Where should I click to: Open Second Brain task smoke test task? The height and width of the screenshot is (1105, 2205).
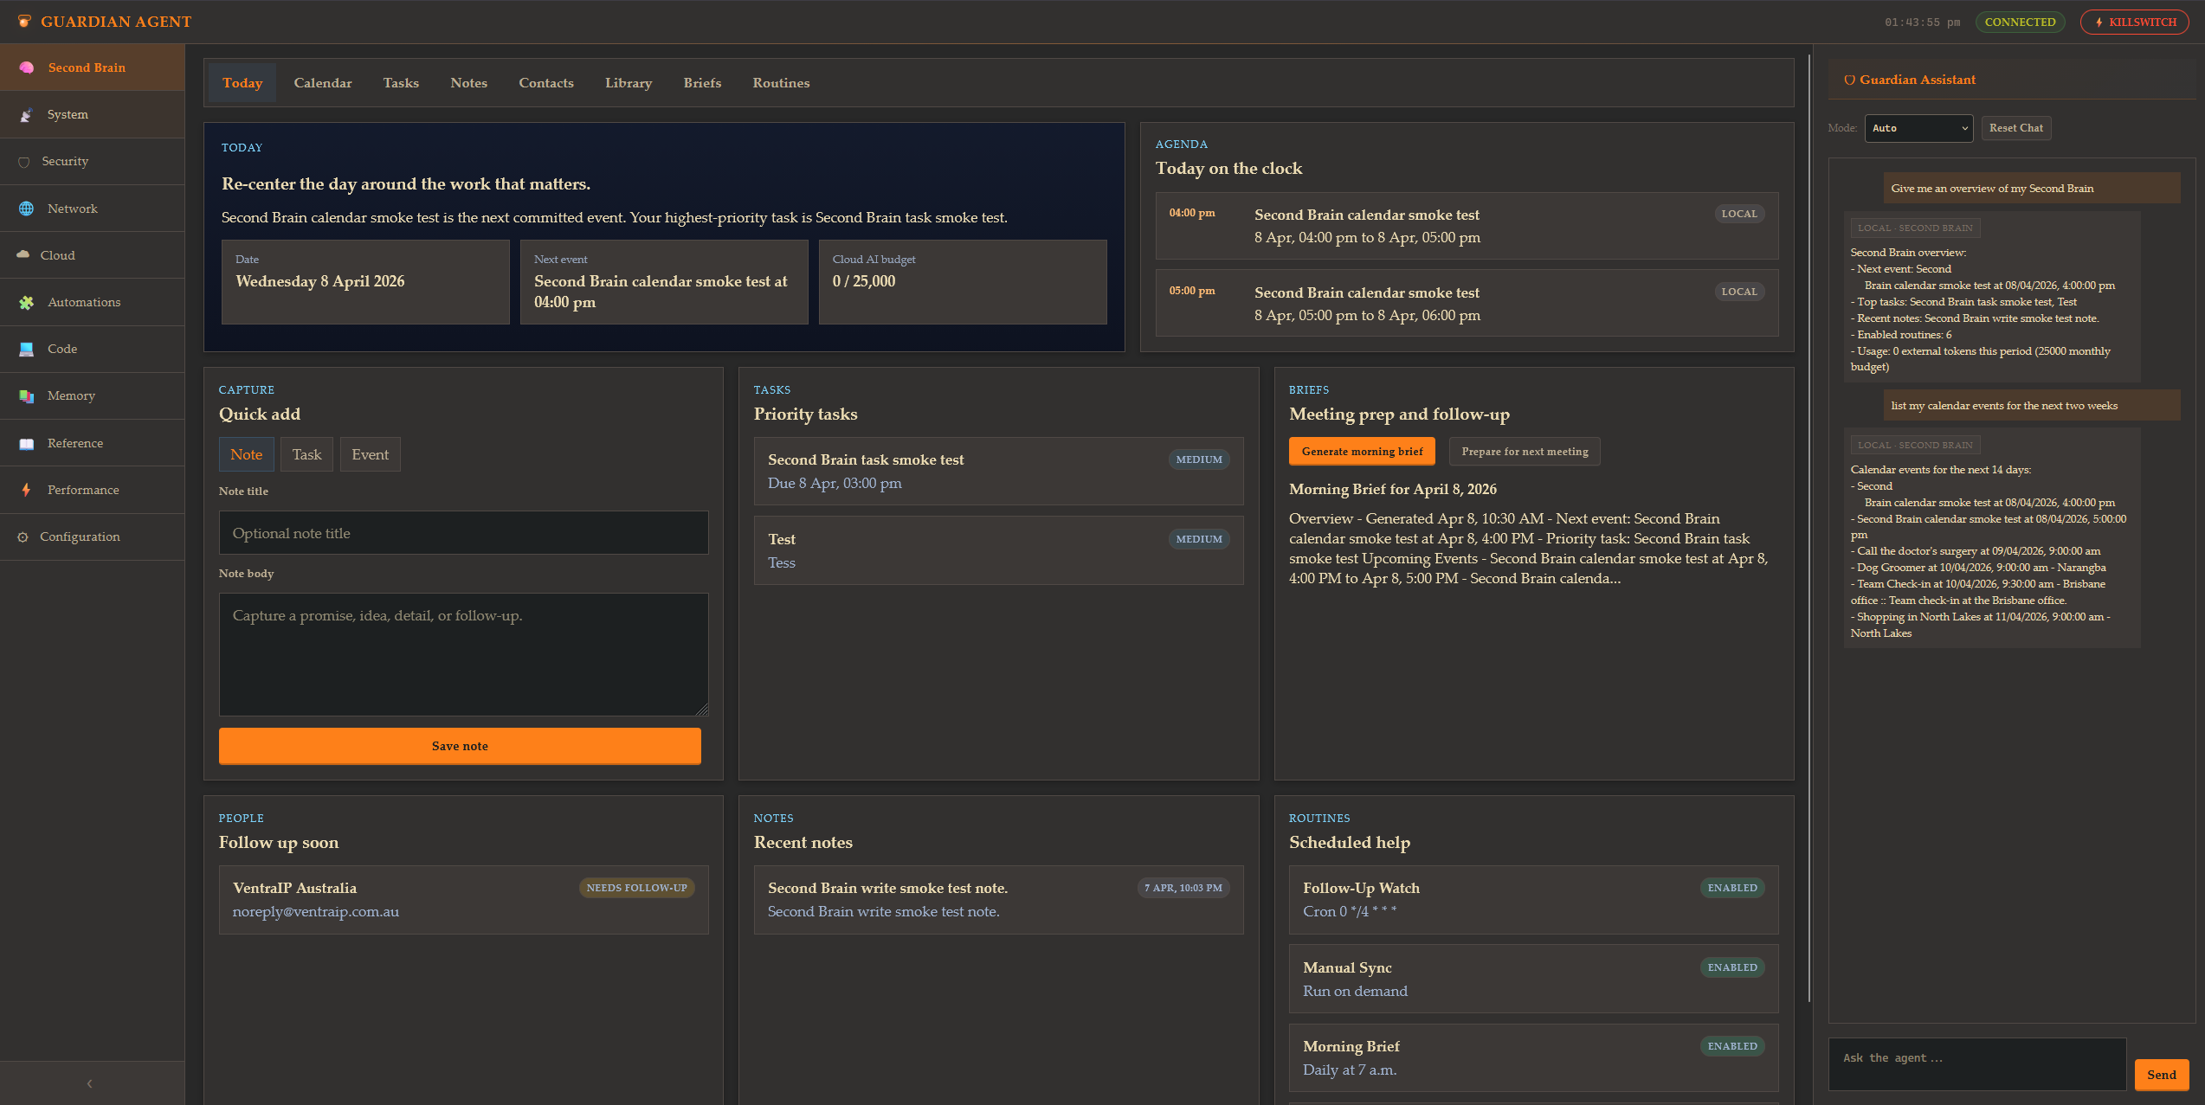[x=998, y=472]
